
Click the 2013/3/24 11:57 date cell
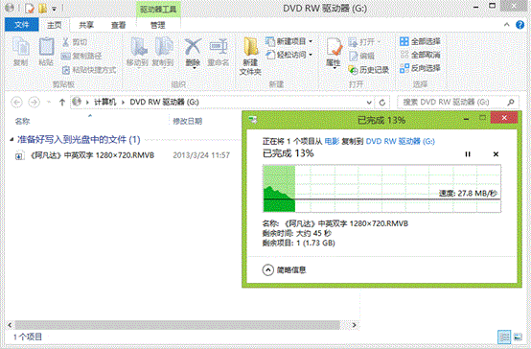[x=201, y=155]
